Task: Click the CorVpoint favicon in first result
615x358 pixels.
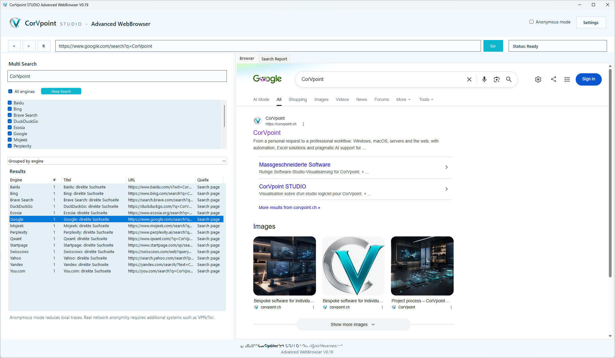Action: pos(258,121)
